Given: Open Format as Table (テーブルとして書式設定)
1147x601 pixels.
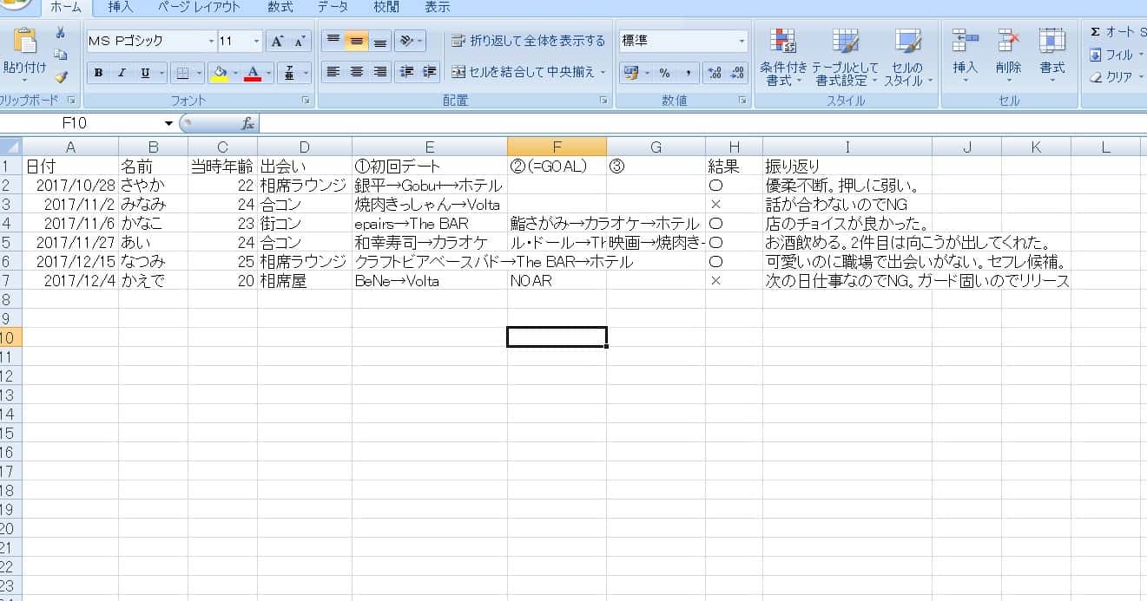Looking at the screenshot, I should pos(846,56).
